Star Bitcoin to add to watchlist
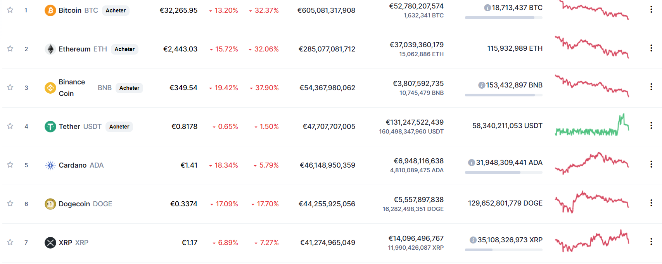This screenshot has height=264, width=662. (x=10, y=10)
